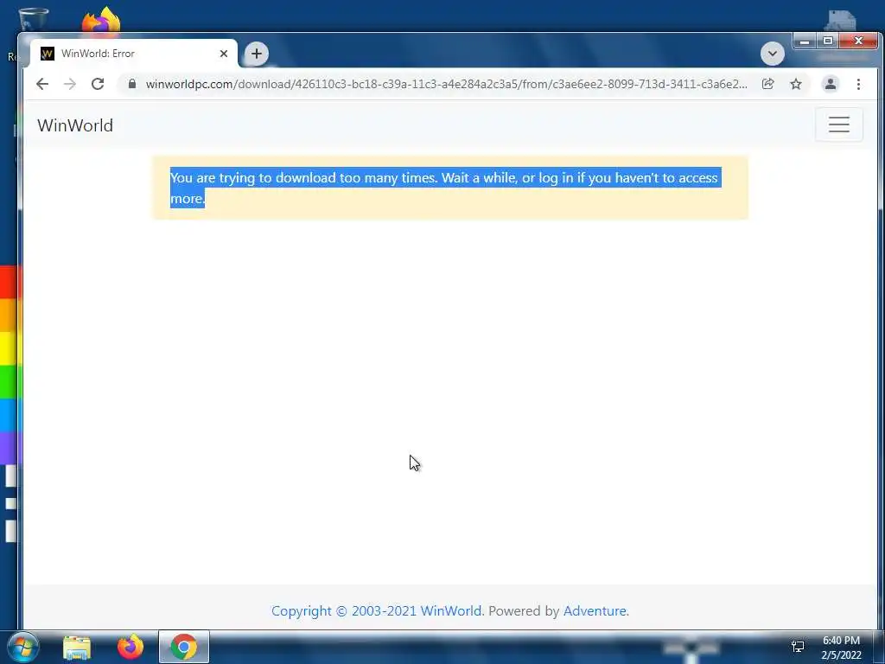This screenshot has height=664, width=885.
Task: Minimize the Chrome window
Action: point(805,41)
